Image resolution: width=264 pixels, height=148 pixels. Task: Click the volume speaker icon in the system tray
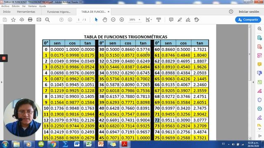coord(233,144)
